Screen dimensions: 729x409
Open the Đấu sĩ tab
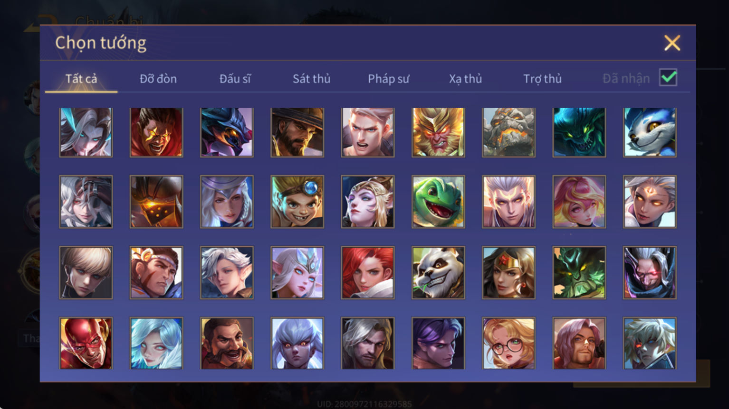point(235,79)
